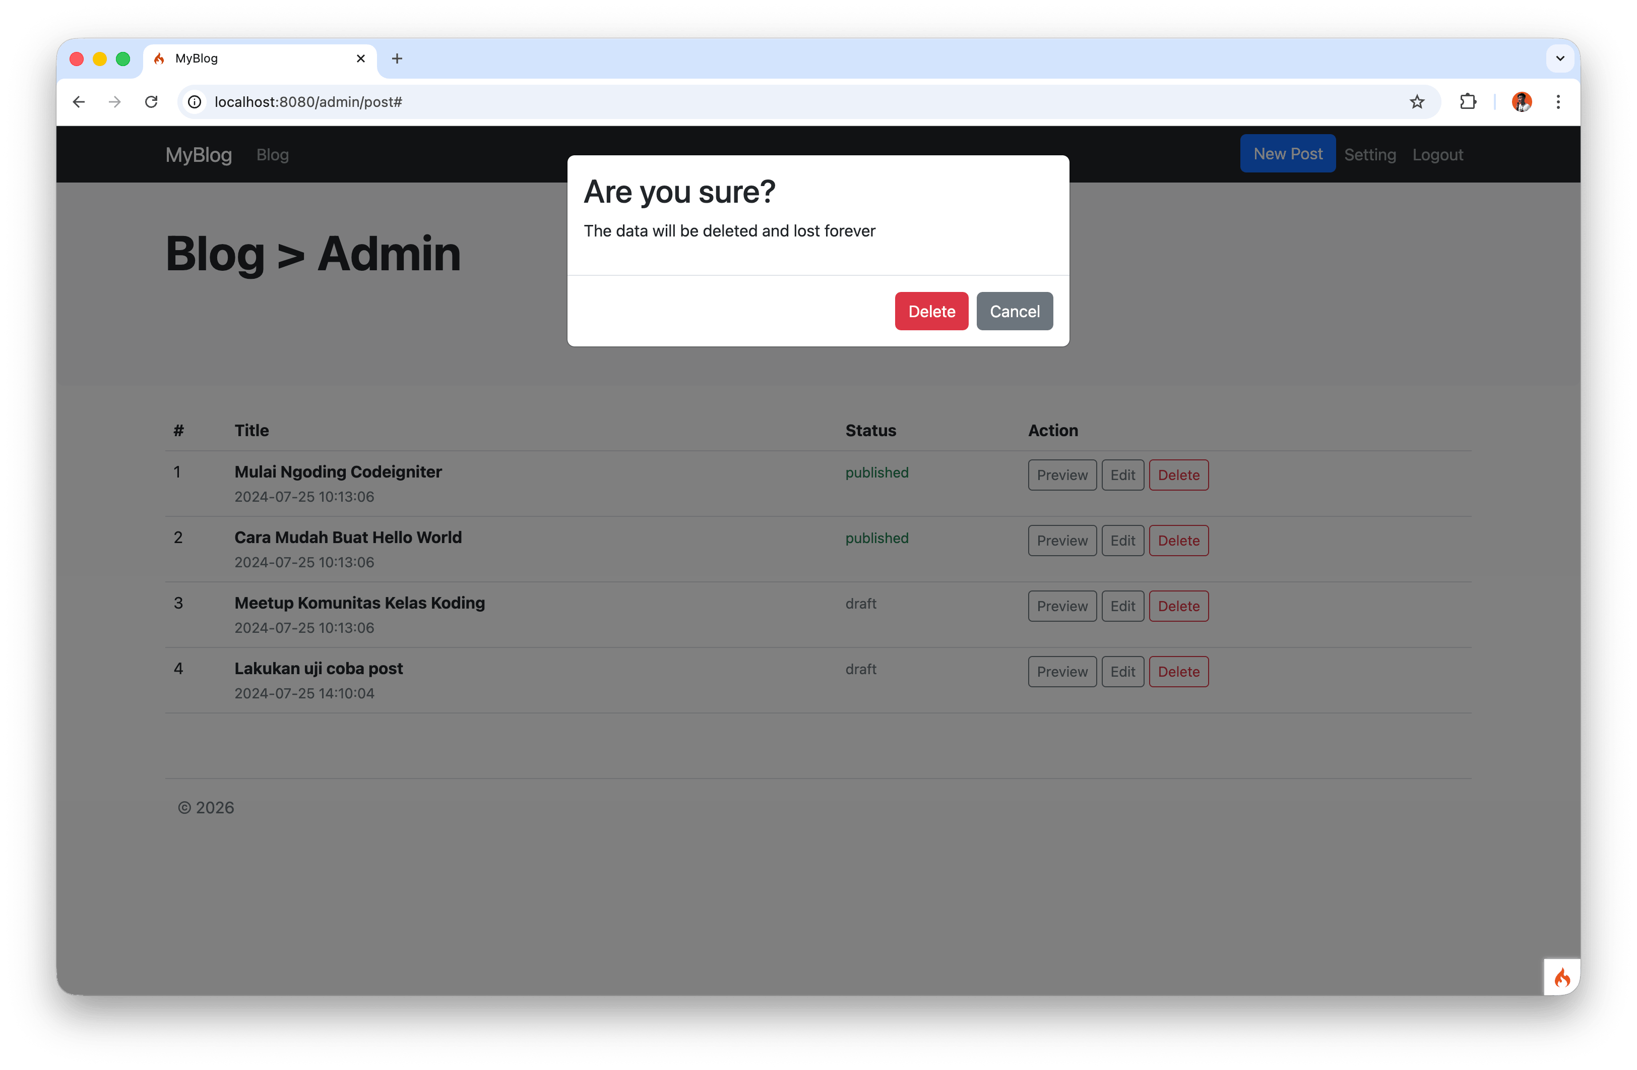
Task: Click the date '2024-07-25 14:10:04'
Action: [304, 693]
